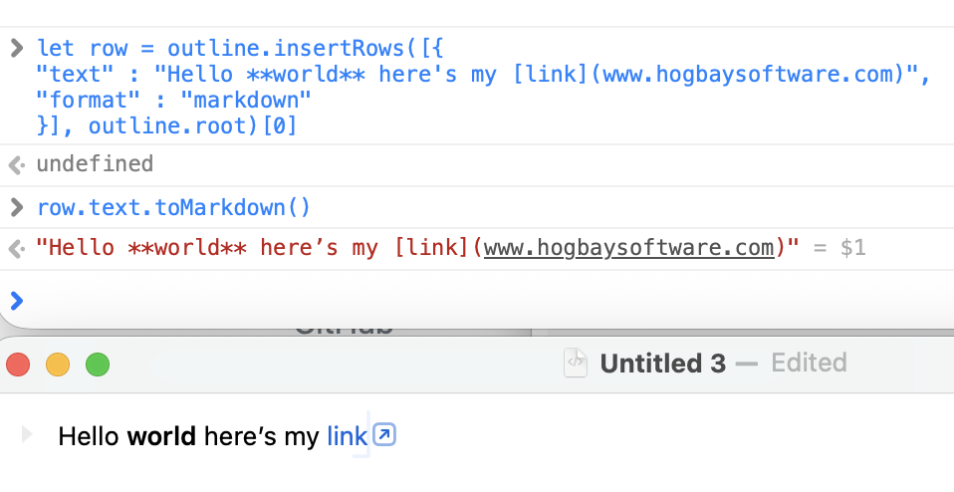Open the www.hogbaysoftware.com URL in console output
This screenshot has width=954, height=492.
[x=628, y=248]
